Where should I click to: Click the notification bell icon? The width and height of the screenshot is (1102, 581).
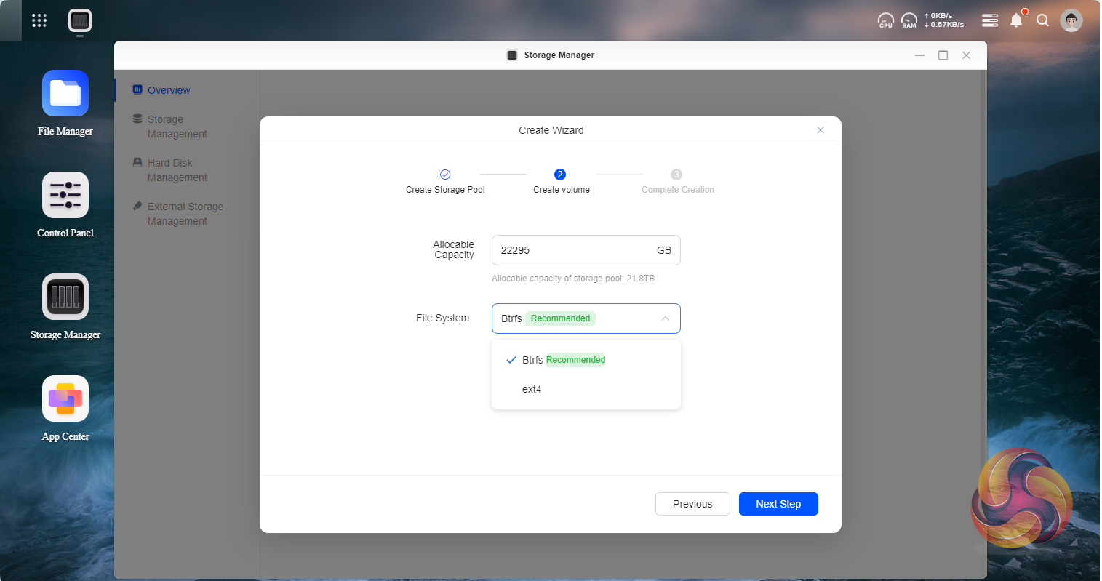1016,20
